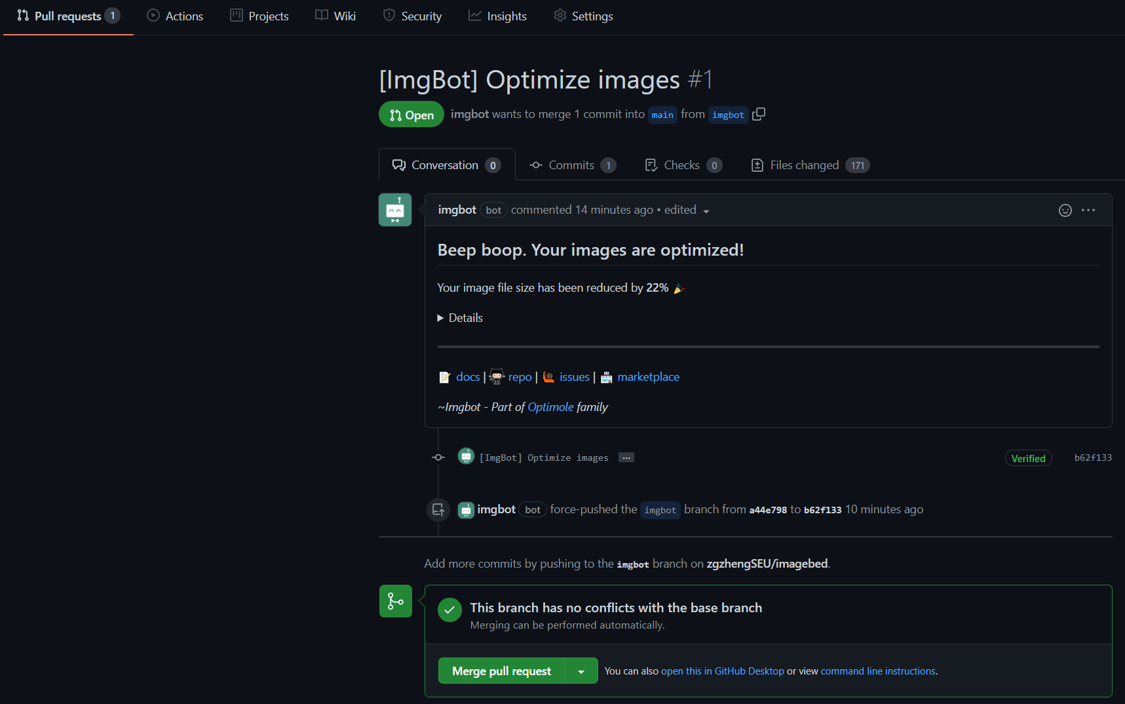Click the Conversation speech bubble icon
This screenshot has width=1125, height=704.
point(399,165)
